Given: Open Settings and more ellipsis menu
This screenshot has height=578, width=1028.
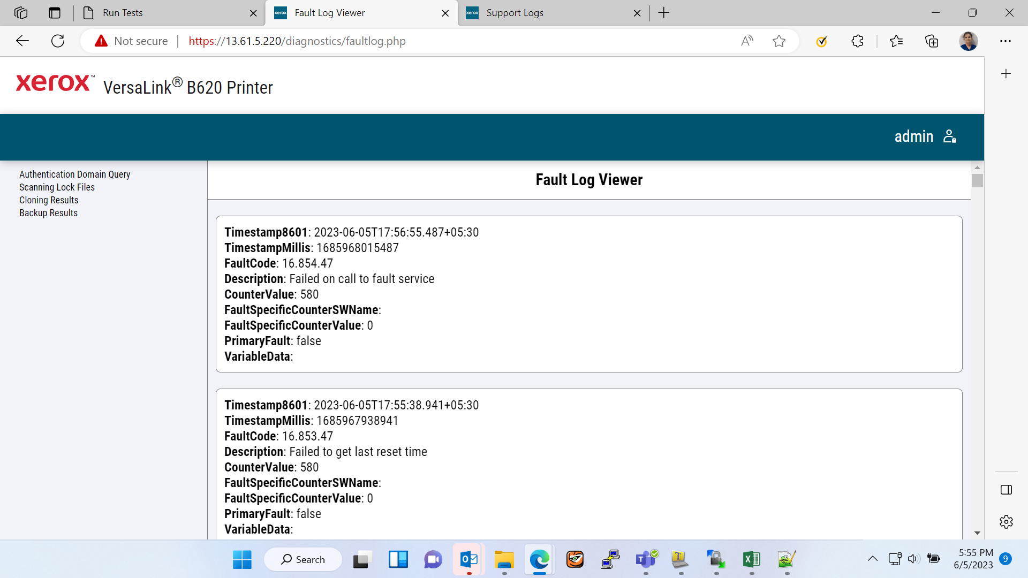Looking at the screenshot, I should pyautogui.click(x=1006, y=41).
